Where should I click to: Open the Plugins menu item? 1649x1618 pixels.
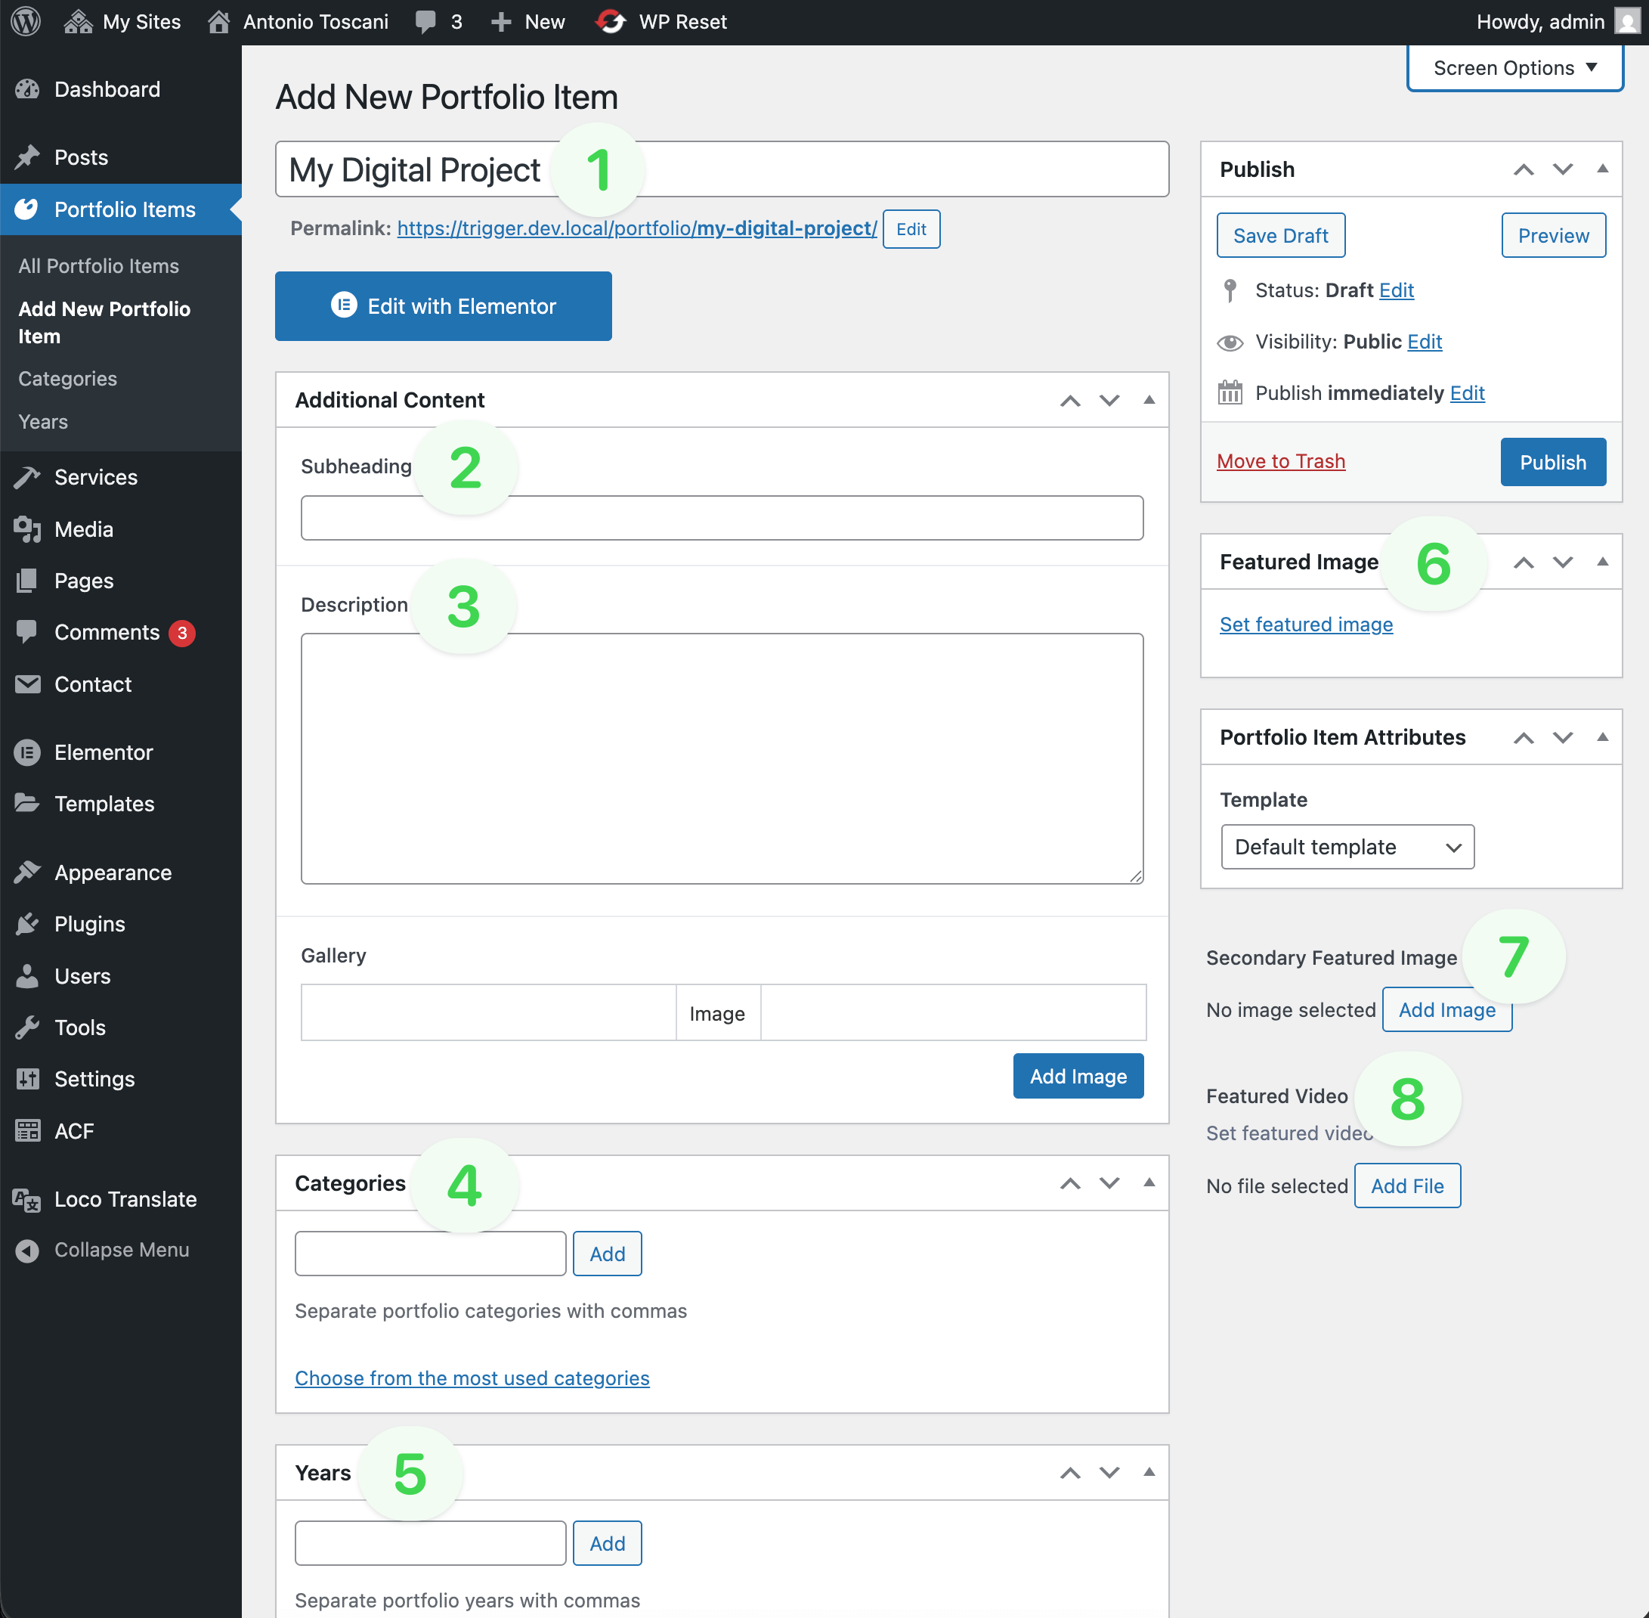pyautogui.click(x=89, y=924)
